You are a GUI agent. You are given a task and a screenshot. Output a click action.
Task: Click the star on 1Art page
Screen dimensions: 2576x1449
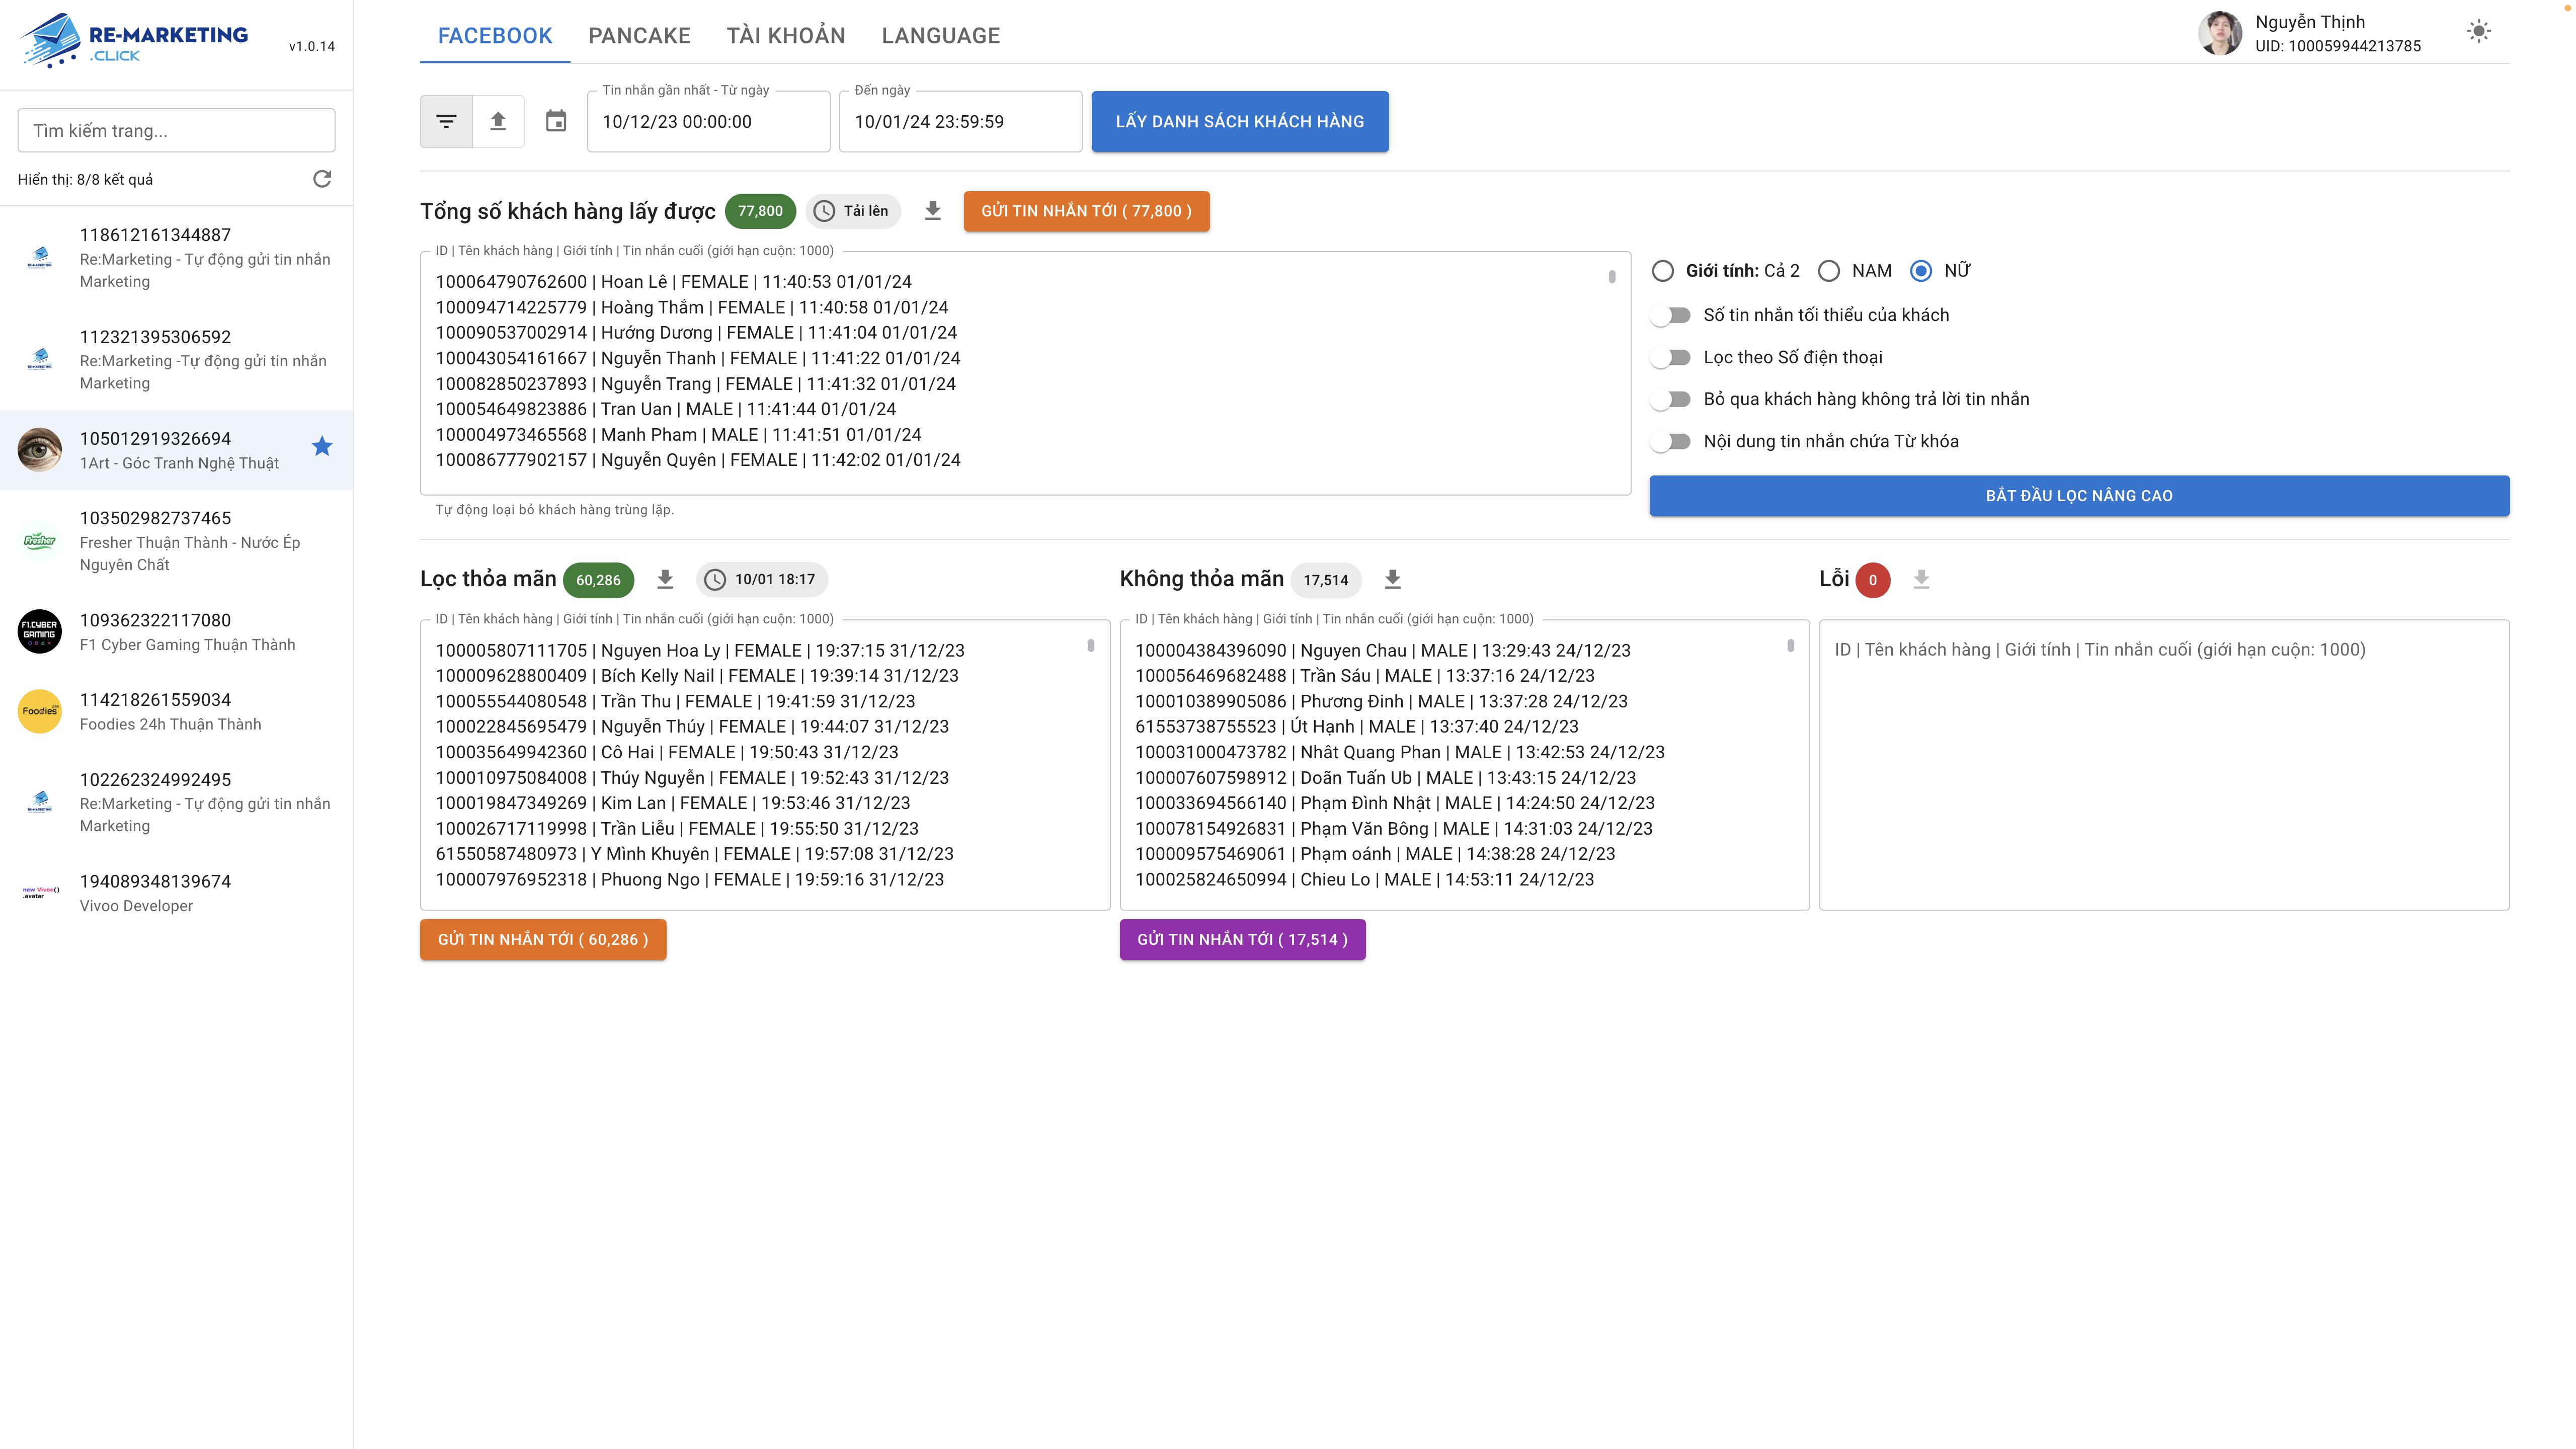pyautogui.click(x=322, y=446)
